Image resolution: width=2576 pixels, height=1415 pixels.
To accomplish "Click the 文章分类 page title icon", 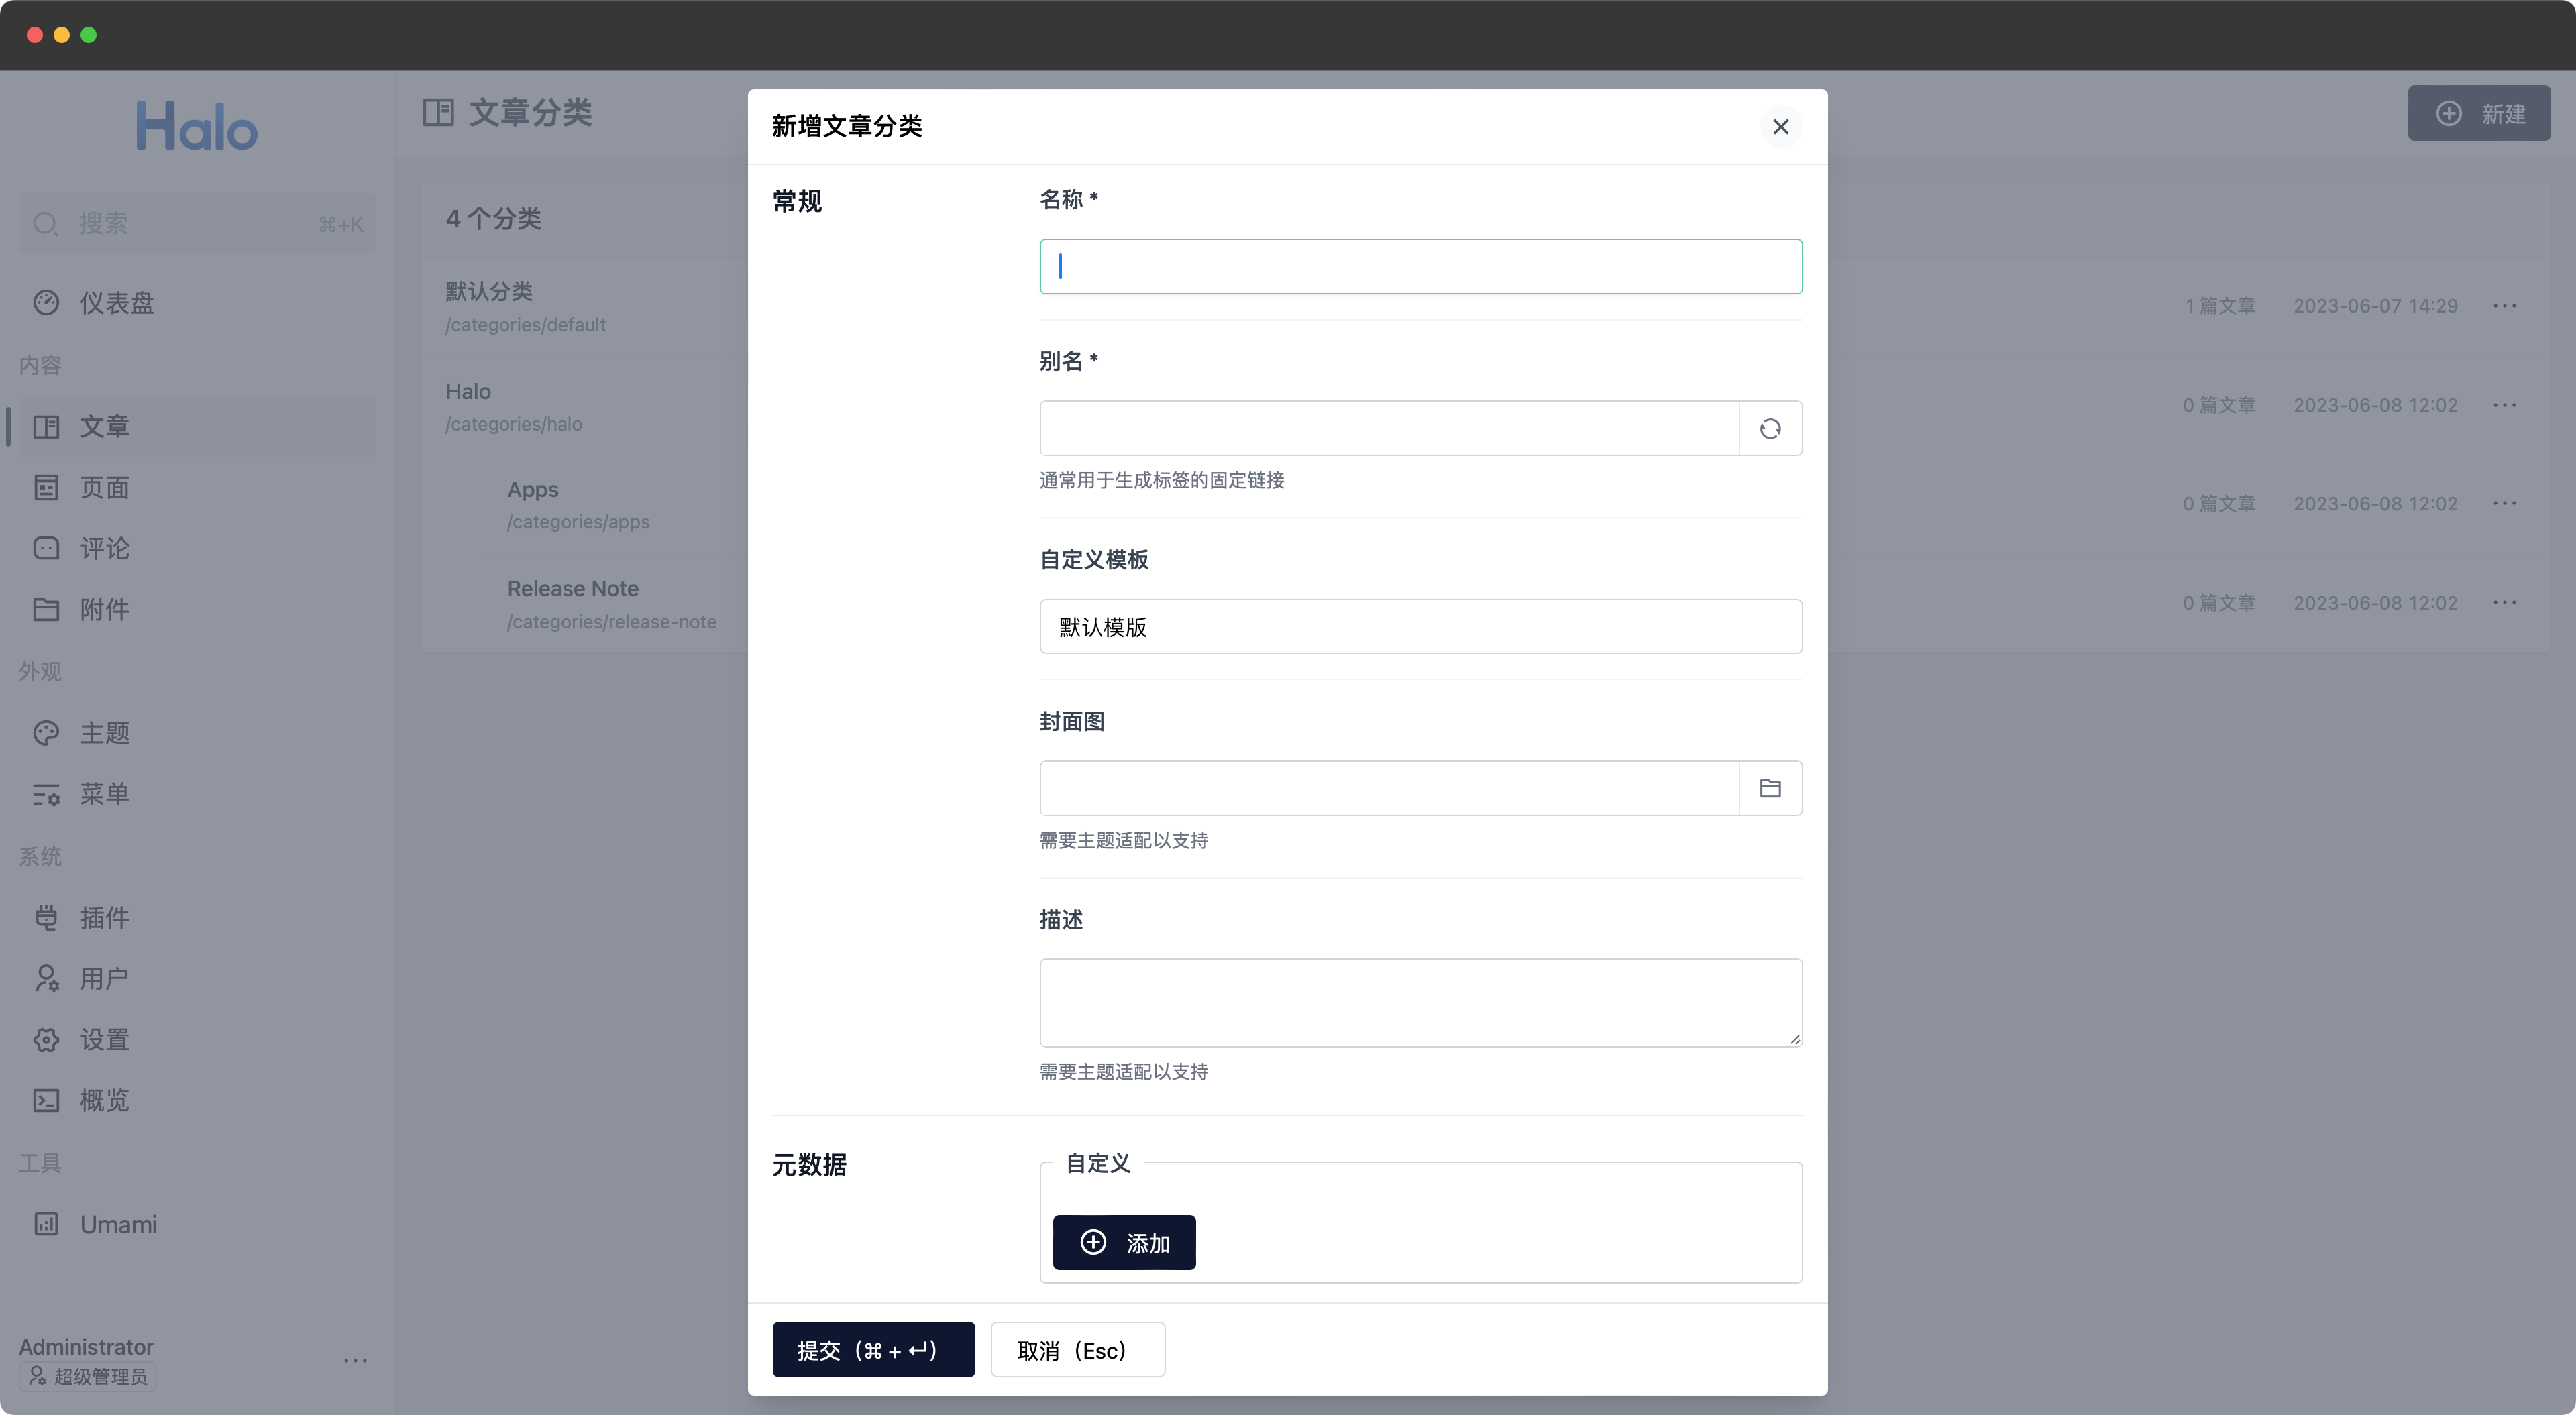I will [x=438, y=112].
